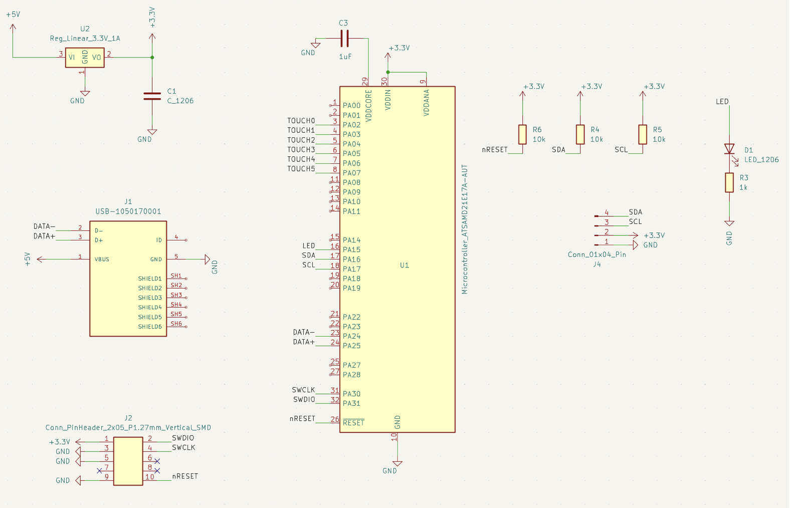Click the no-connect X on J2 pin 7
Viewport: 790px width, 508px height.
click(x=99, y=470)
